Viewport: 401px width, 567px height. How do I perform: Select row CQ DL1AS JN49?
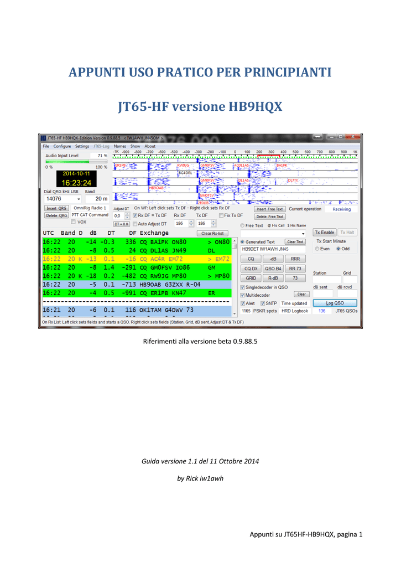(x=137, y=251)
